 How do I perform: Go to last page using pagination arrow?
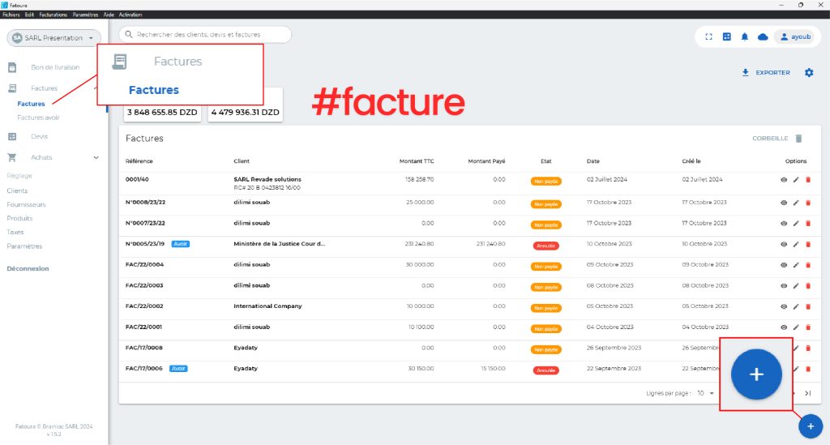(x=808, y=393)
